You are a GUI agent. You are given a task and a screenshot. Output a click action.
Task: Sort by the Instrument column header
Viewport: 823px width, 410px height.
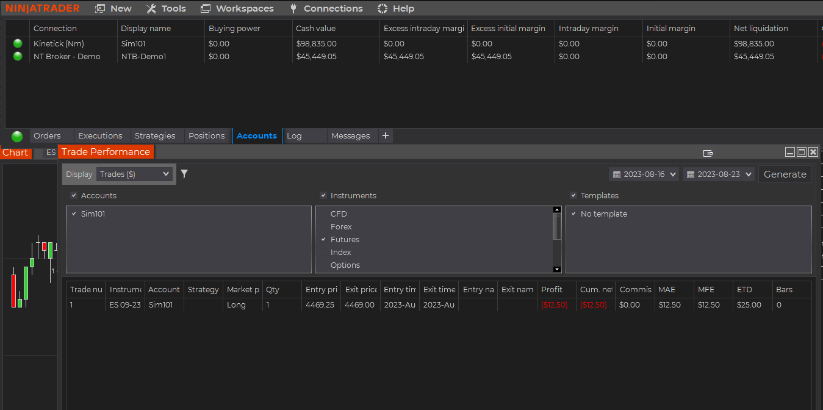pyautogui.click(x=124, y=289)
